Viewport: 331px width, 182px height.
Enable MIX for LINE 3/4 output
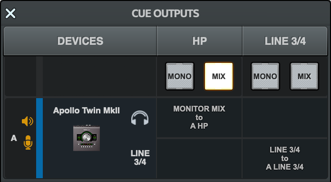(x=304, y=76)
